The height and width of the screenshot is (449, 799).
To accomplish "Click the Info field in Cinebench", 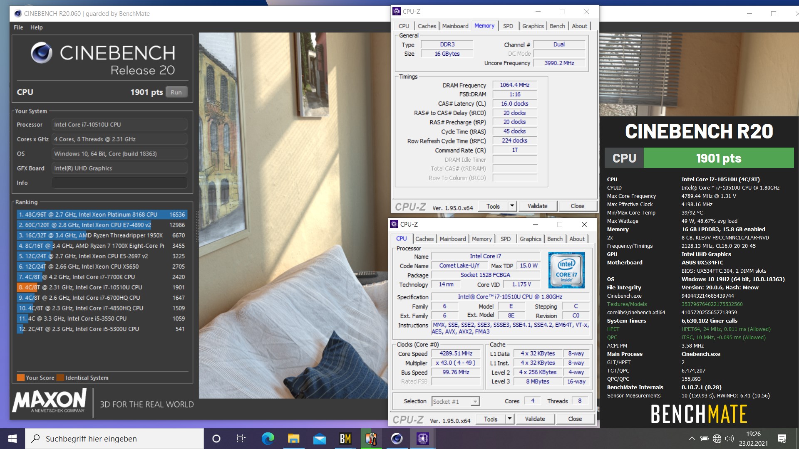I will coord(119,183).
